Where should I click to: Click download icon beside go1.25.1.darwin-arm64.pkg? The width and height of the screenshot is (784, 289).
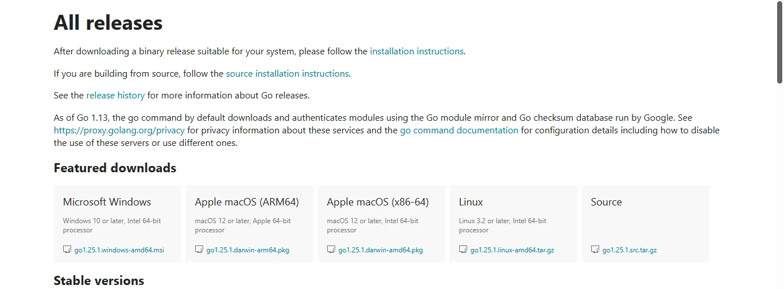click(199, 250)
